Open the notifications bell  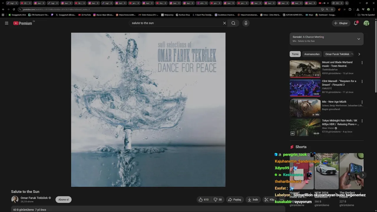click(356, 23)
